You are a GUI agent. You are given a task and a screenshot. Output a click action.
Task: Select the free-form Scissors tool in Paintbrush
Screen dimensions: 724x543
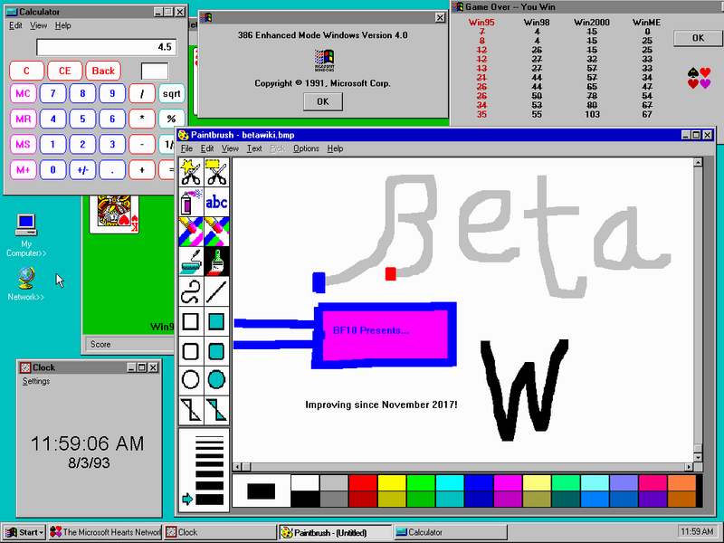coord(191,172)
